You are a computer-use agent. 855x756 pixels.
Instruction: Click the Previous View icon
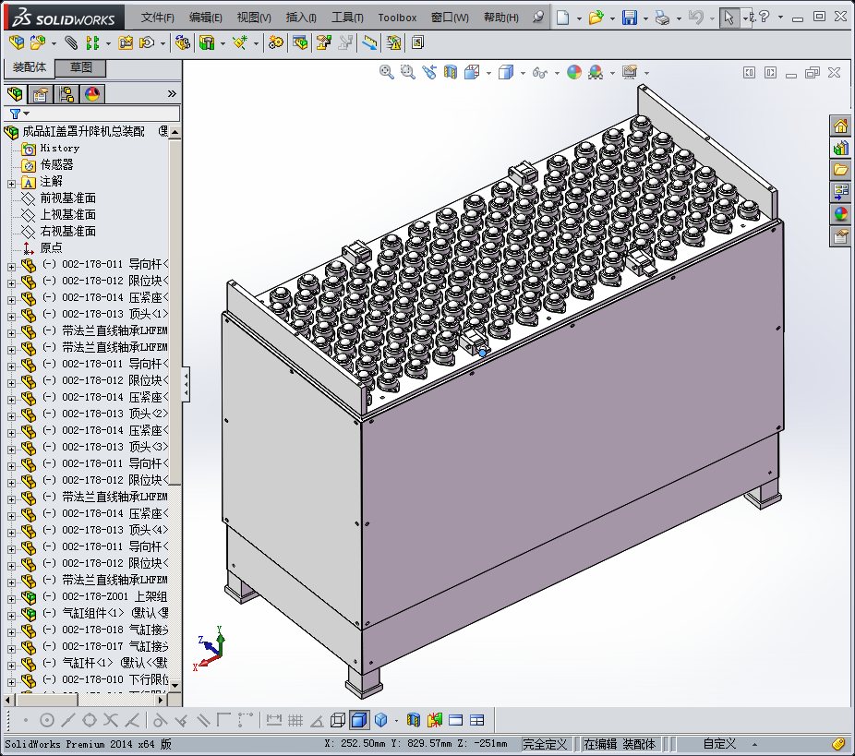click(x=429, y=72)
